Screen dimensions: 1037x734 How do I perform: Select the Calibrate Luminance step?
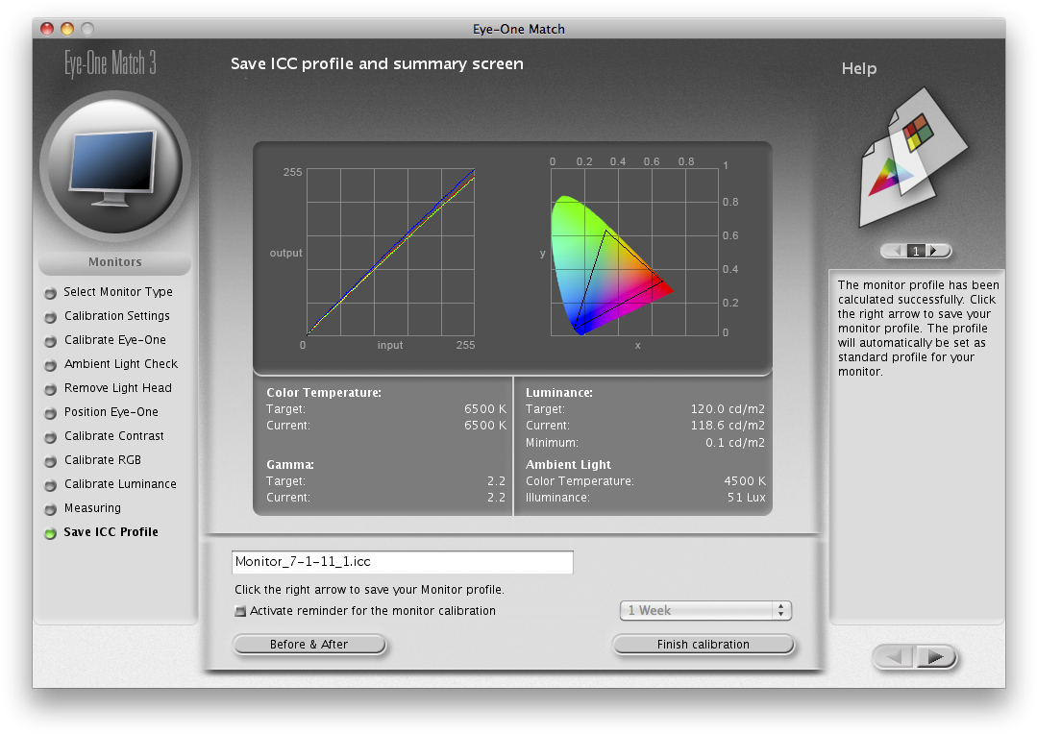[120, 484]
